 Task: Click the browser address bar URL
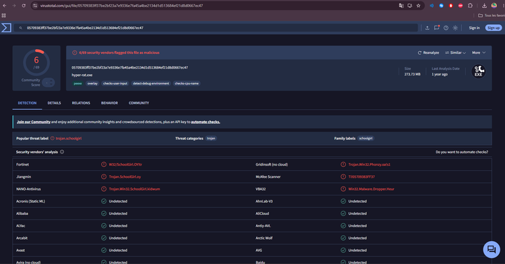point(121,5)
